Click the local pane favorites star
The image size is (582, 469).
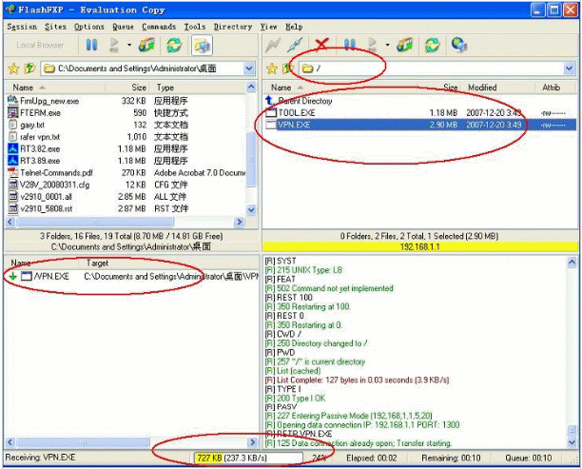[x=13, y=68]
